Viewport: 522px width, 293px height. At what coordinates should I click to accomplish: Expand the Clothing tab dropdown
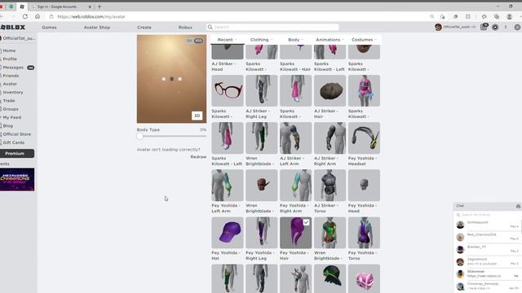click(261, 40)
